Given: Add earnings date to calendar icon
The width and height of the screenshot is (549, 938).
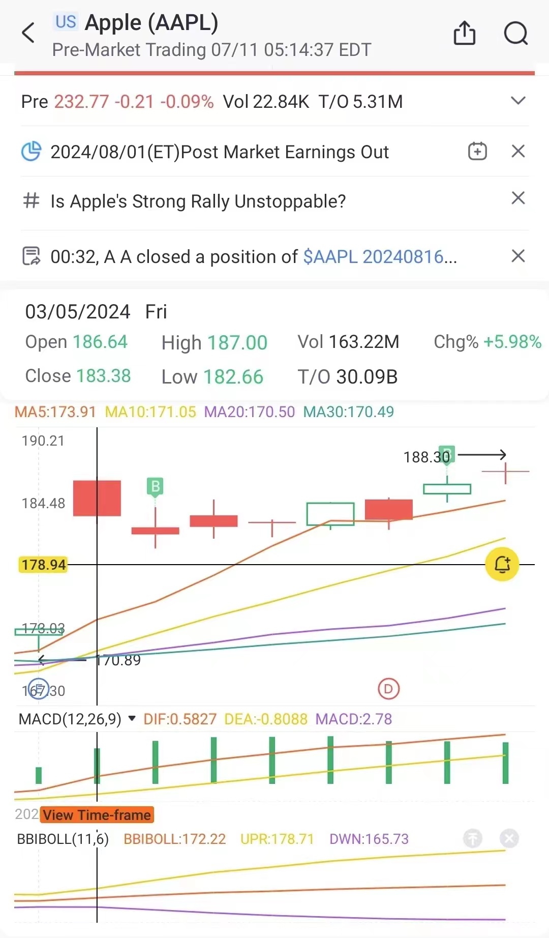Looking at the screenshot, I should coord(477,151).
